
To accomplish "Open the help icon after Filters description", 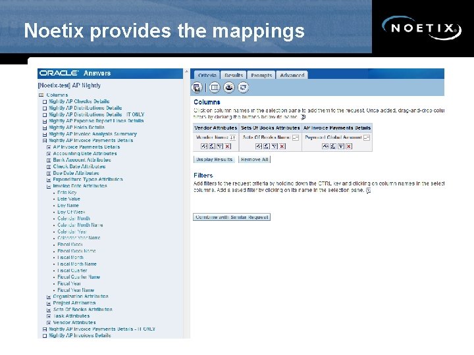I will (x=368, y=191).
